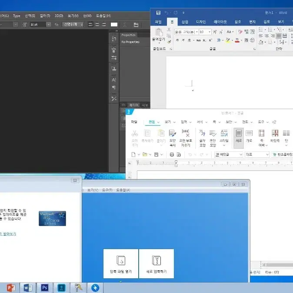Select 가로 landscape orientation in Hangul
Image resolution: width=293 pixels, height=293 pixels.
pyautogui.click(x=249, y=136)
